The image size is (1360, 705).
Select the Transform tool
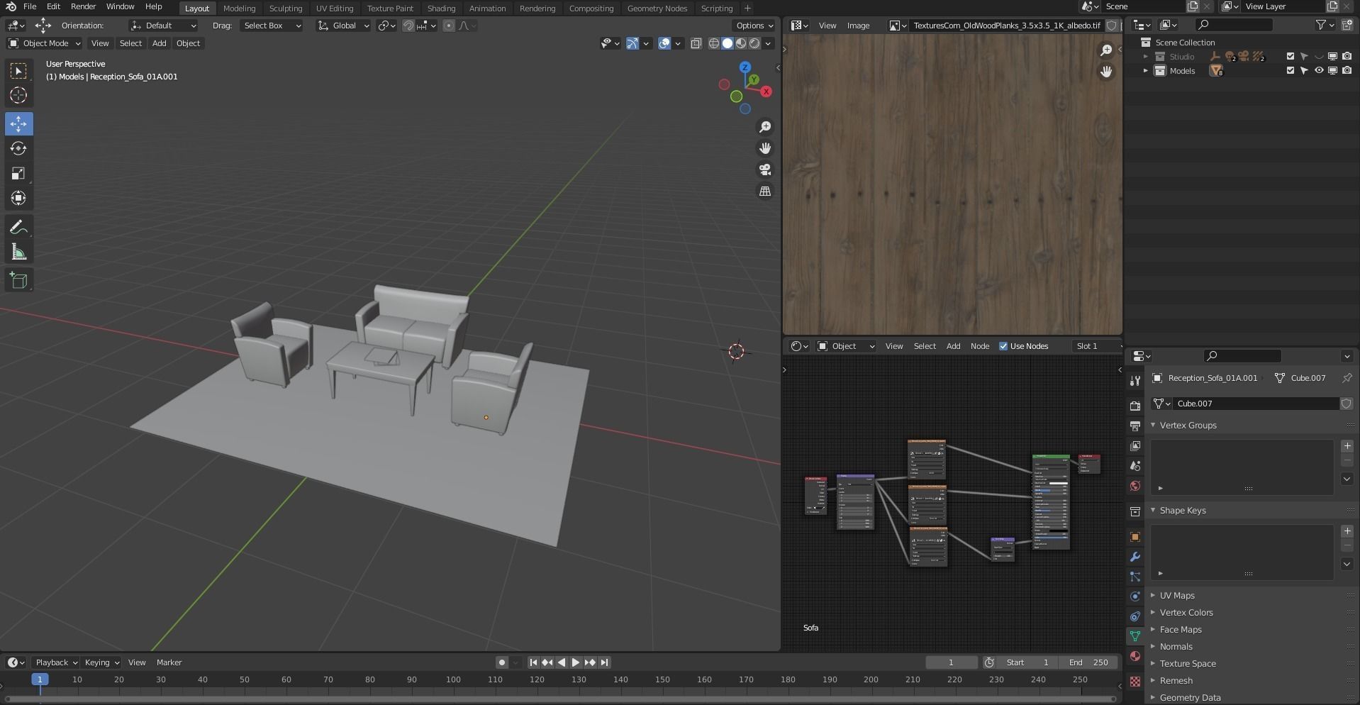[x=18, y=198]
